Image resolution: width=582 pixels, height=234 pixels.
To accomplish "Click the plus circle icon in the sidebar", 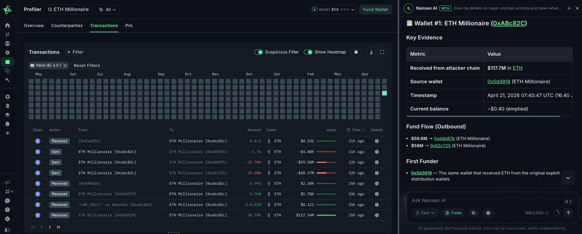I will (x=7, y=96).
